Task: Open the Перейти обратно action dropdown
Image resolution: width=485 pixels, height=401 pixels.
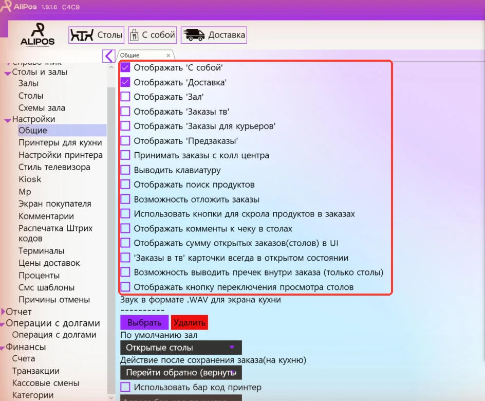Action: [x=181, y=373]
